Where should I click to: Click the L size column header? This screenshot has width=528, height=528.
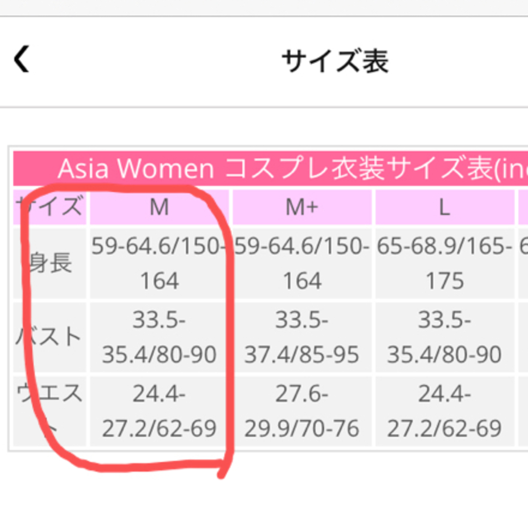point(444,207)
